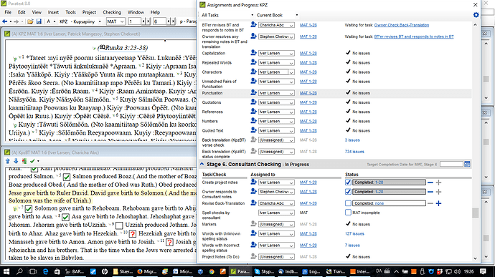Open the Insert menu
The image size is (495, 277).
click(53, 12)
